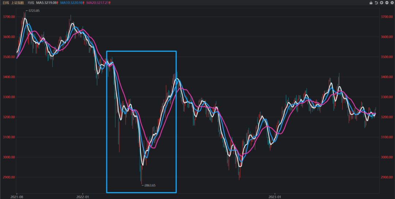Click the 2863.65 low price marker
The height and width of the screenshot is (199, 395).
[x=149, y=185]
